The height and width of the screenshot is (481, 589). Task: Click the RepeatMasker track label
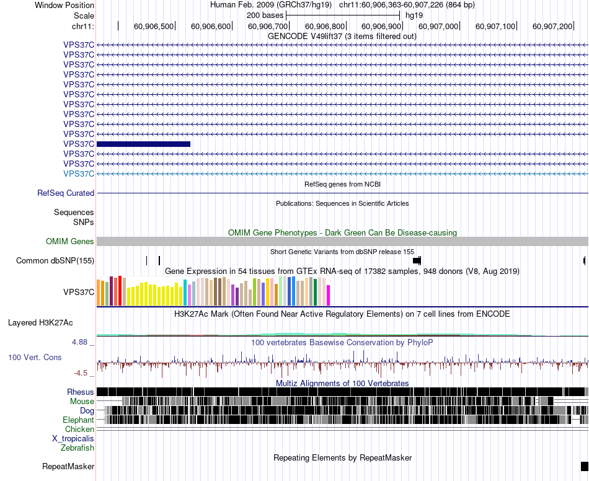[x=68, y=467]
